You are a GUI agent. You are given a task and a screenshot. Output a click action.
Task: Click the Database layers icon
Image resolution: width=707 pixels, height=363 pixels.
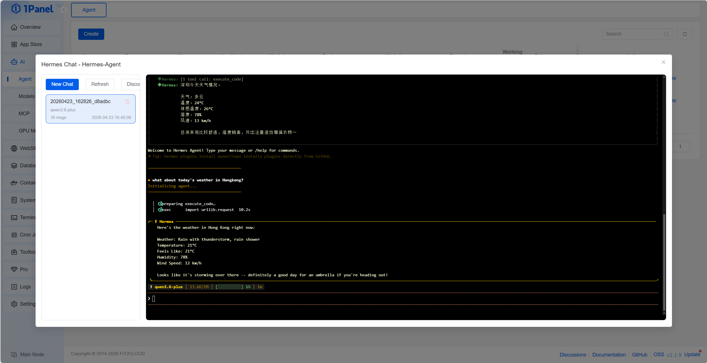(14, 166)
